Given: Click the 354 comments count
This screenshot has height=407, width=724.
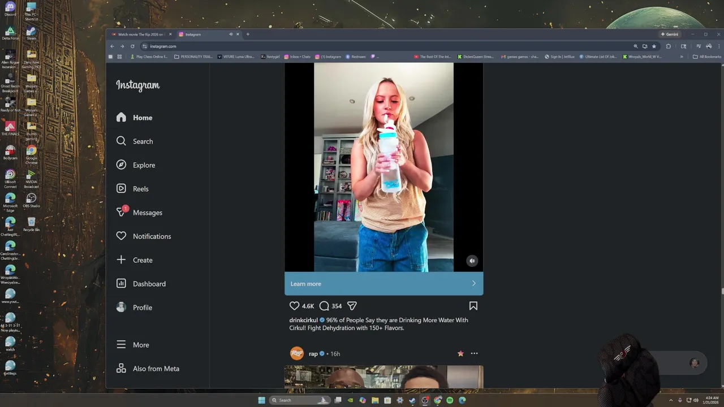Looking at the screenshot, I should (337, 306).
